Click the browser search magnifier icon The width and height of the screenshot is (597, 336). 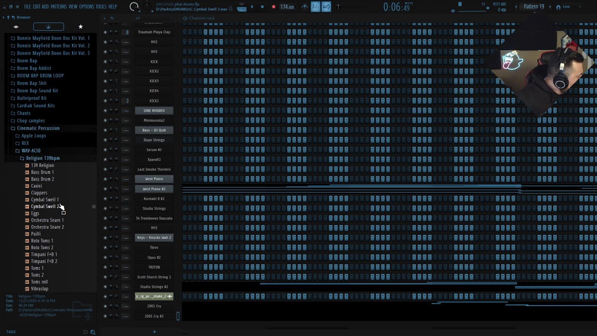click(x=92, y=332)
